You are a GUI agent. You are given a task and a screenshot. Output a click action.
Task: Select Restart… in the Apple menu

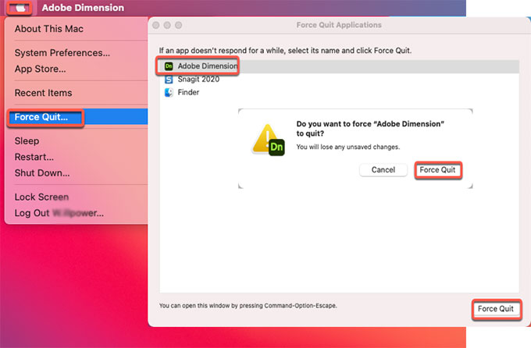coord(34,157)
